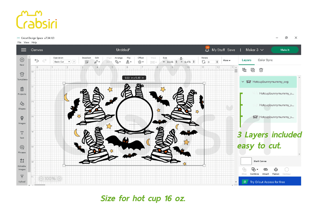The width and height of the screenshot is (315, 218).
Task: Select the Text tool
Action: click(x=22, y=134)
